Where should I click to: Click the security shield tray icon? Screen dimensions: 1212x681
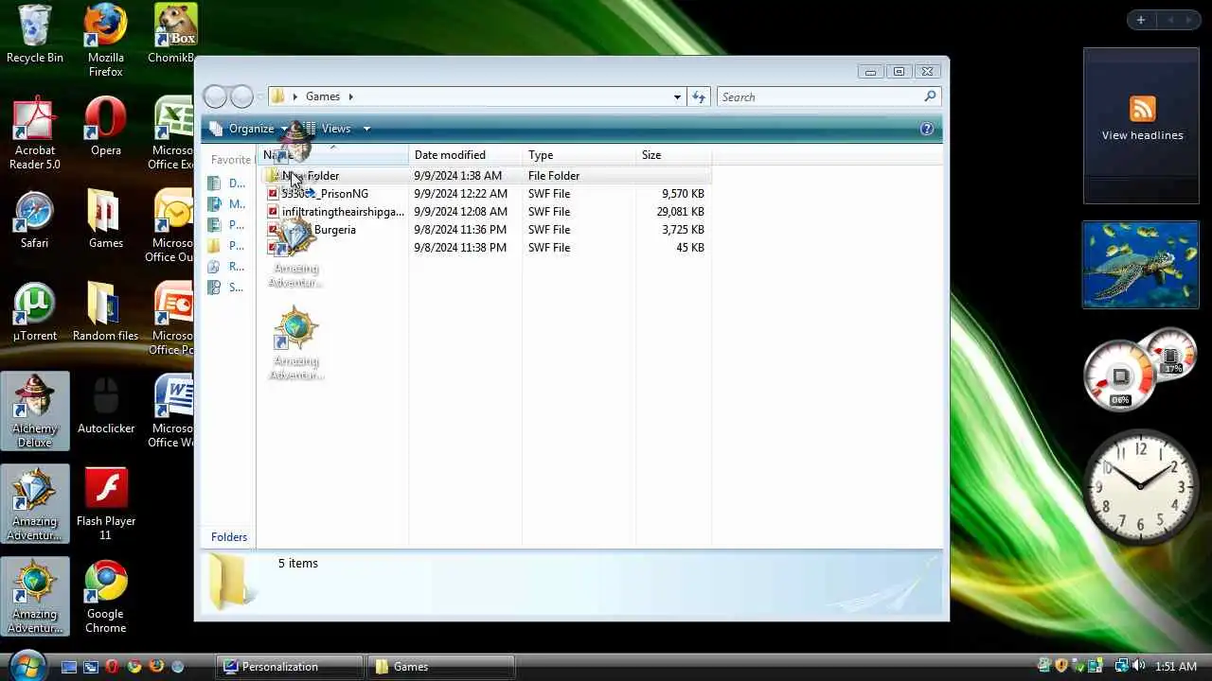pos(1061,666)
